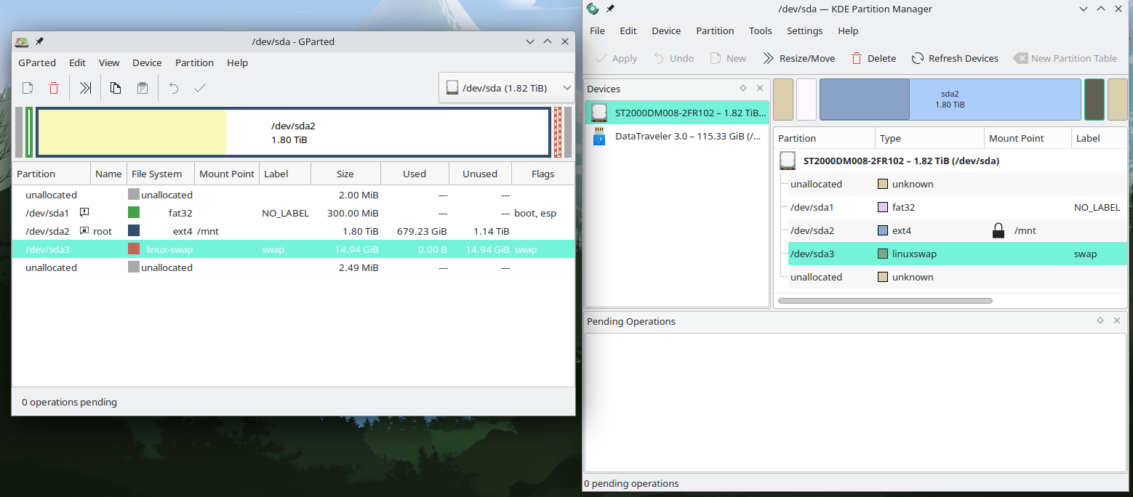1133x497 pixels.
Task: Click the dark blue ext4 color swatch in GParted
Action: click(134, 231)
